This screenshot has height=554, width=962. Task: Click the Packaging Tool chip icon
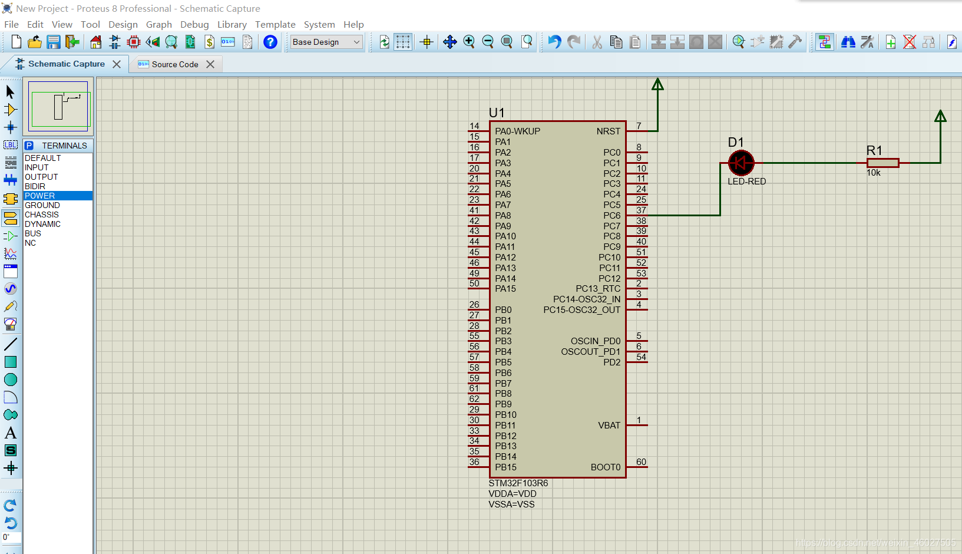(776, 42)
